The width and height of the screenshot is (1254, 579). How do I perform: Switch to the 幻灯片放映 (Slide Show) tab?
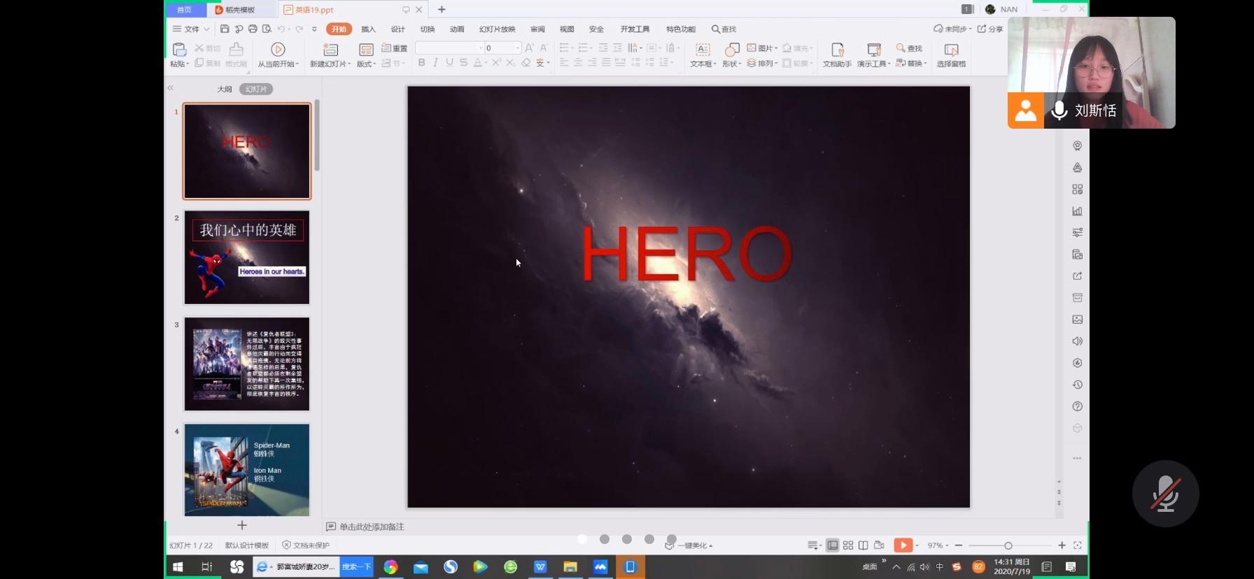(x=497, y=29)
